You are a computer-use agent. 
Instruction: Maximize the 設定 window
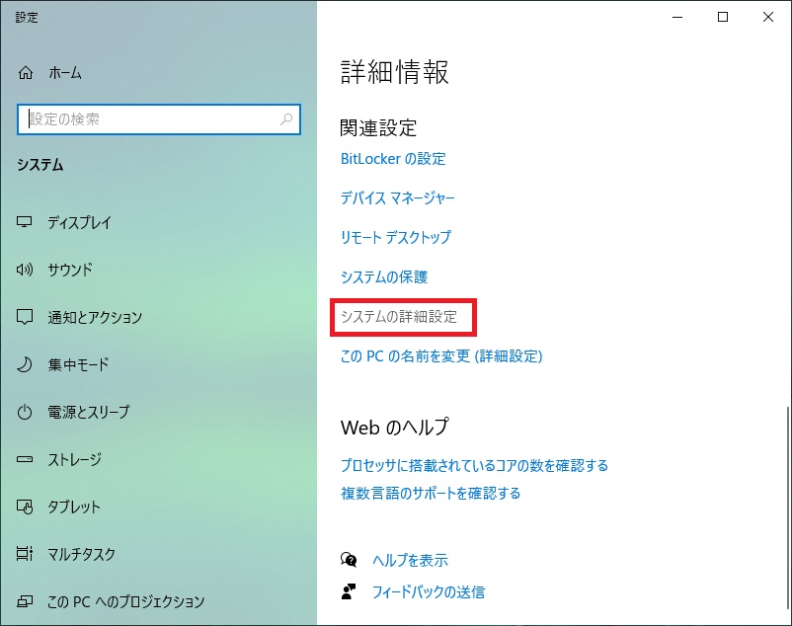click(723, 17)
